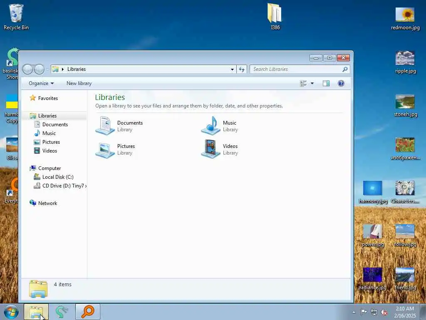This screenshot has height=320, width=426.
Task: Launch Basilisk browser from taskbar
Action: coord(62,312)
